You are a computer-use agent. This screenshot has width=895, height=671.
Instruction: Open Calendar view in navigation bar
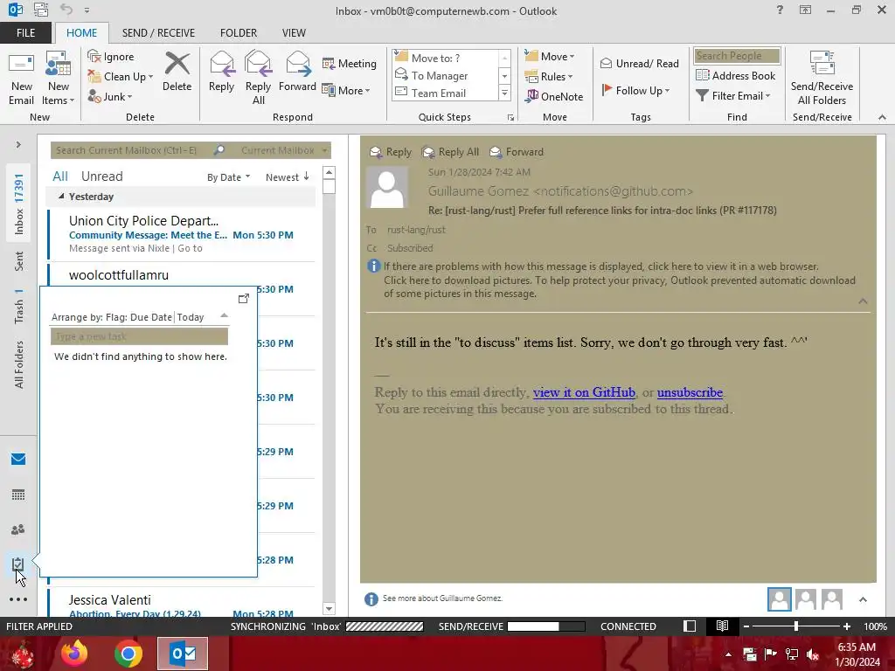18,495
